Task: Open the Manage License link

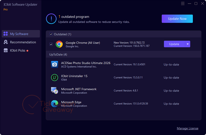Action: (x=188, y=128)
